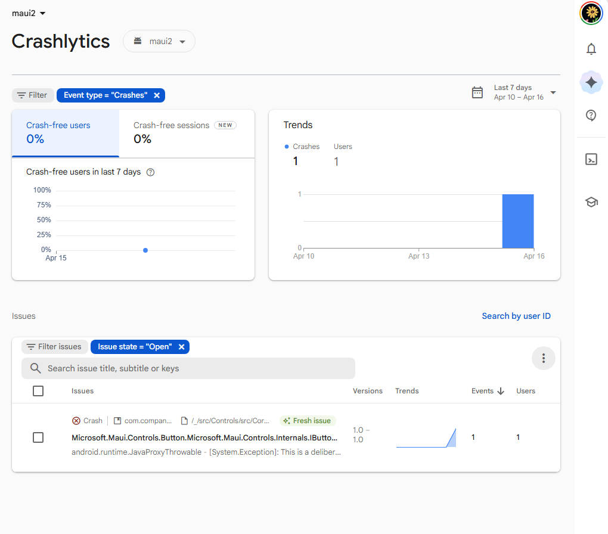Click the blue bar in Trends chart

pos(518,221)
